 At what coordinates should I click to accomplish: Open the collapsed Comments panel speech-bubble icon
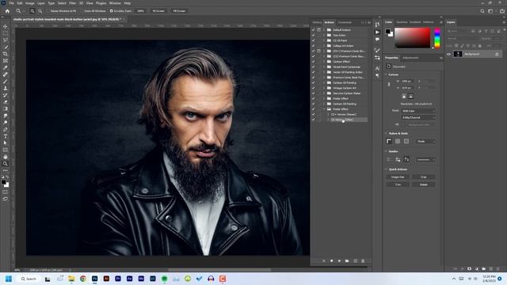pyautogui.click(x=377, y=39)
